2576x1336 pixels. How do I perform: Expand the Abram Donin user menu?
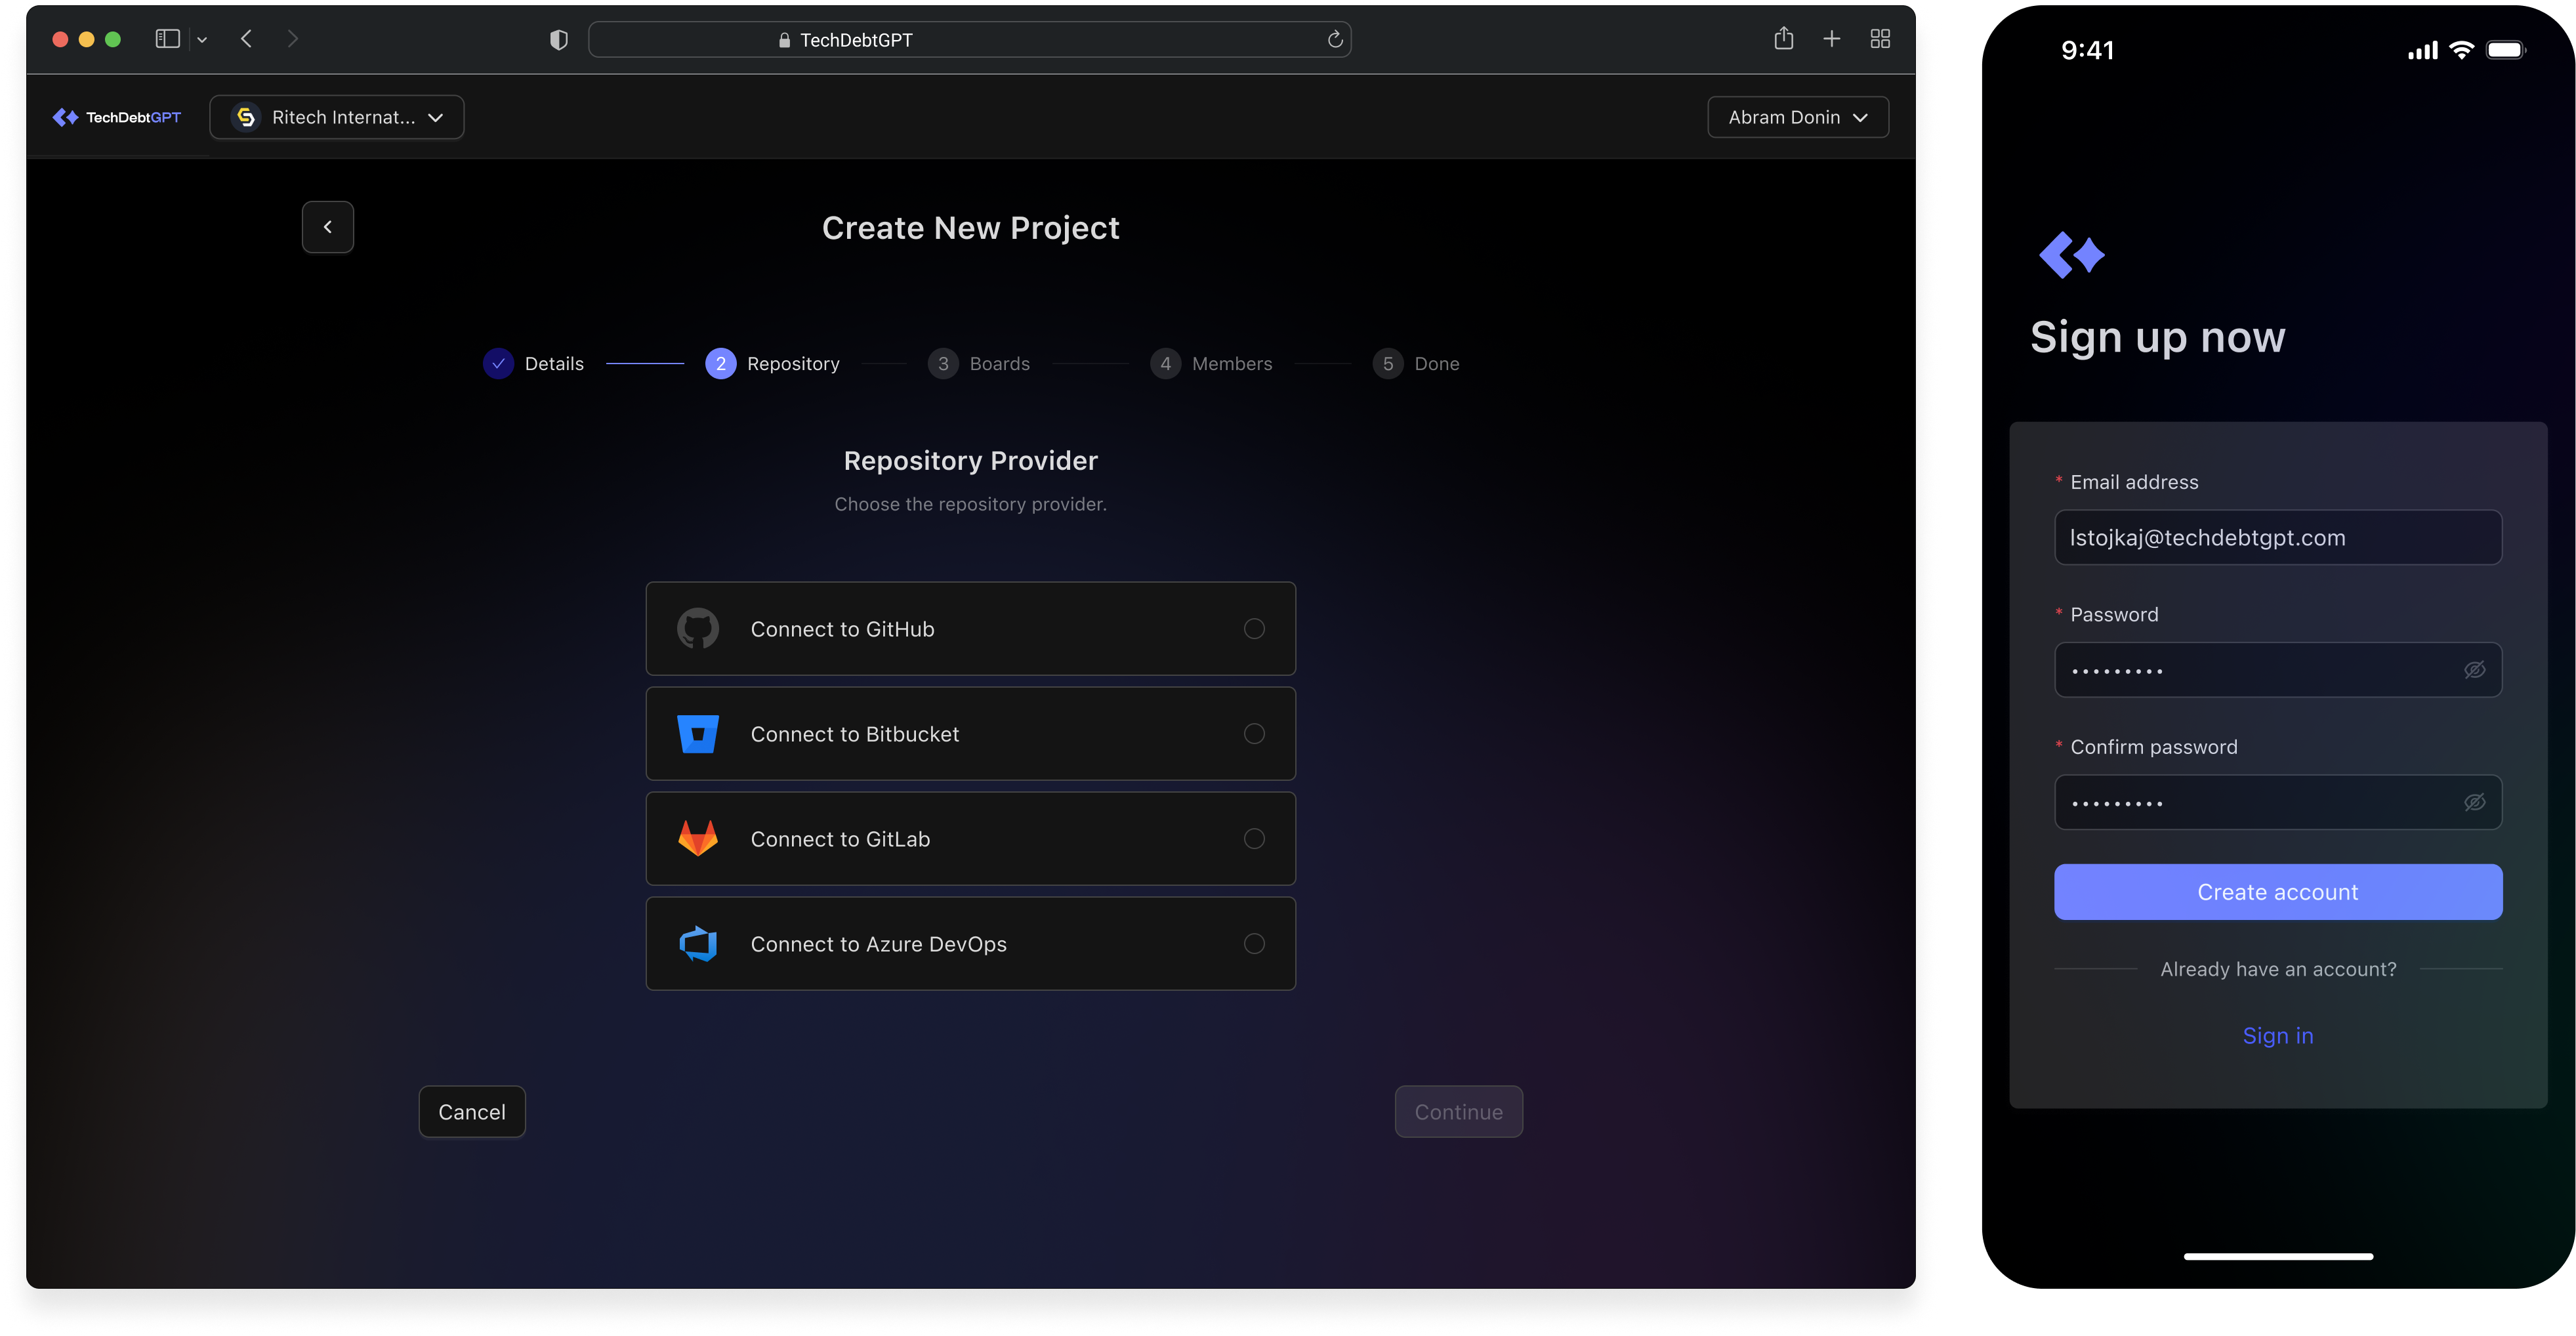(1797, 117)
